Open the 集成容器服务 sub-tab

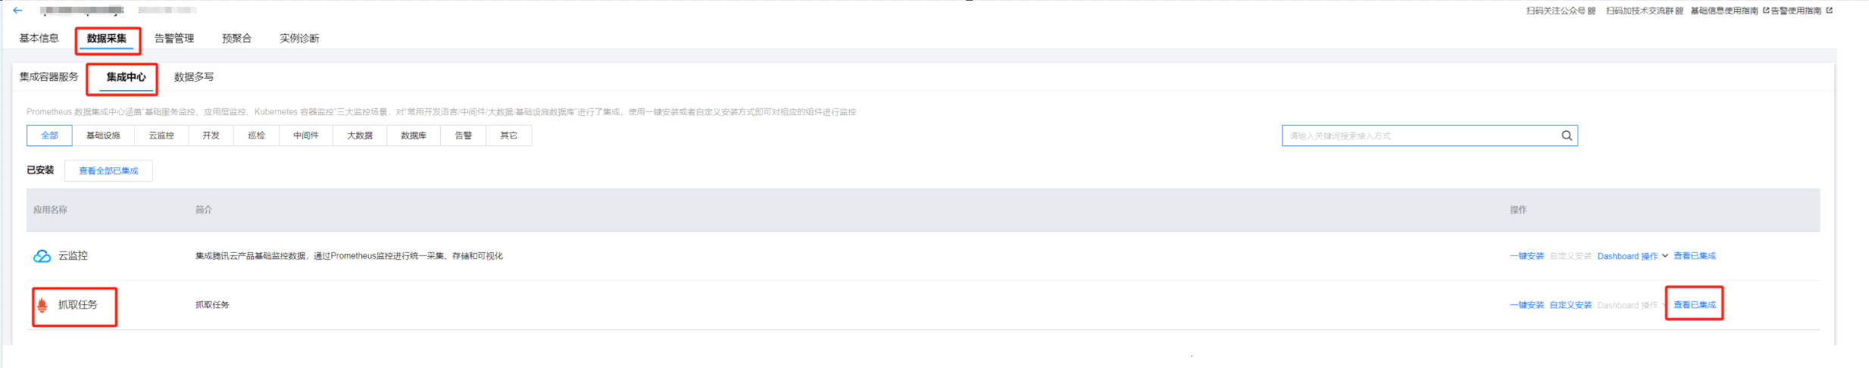point(49,76)
